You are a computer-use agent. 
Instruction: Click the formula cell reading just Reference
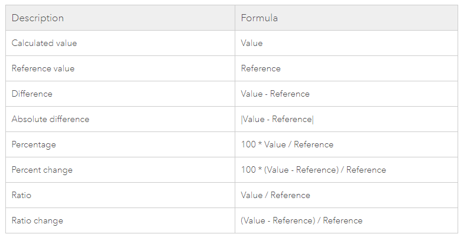[x=261, y=69]
